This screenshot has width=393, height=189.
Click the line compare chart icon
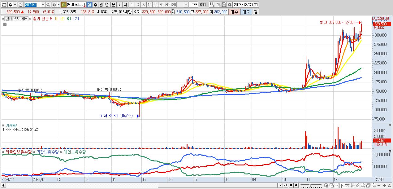(x=218, y=5)
